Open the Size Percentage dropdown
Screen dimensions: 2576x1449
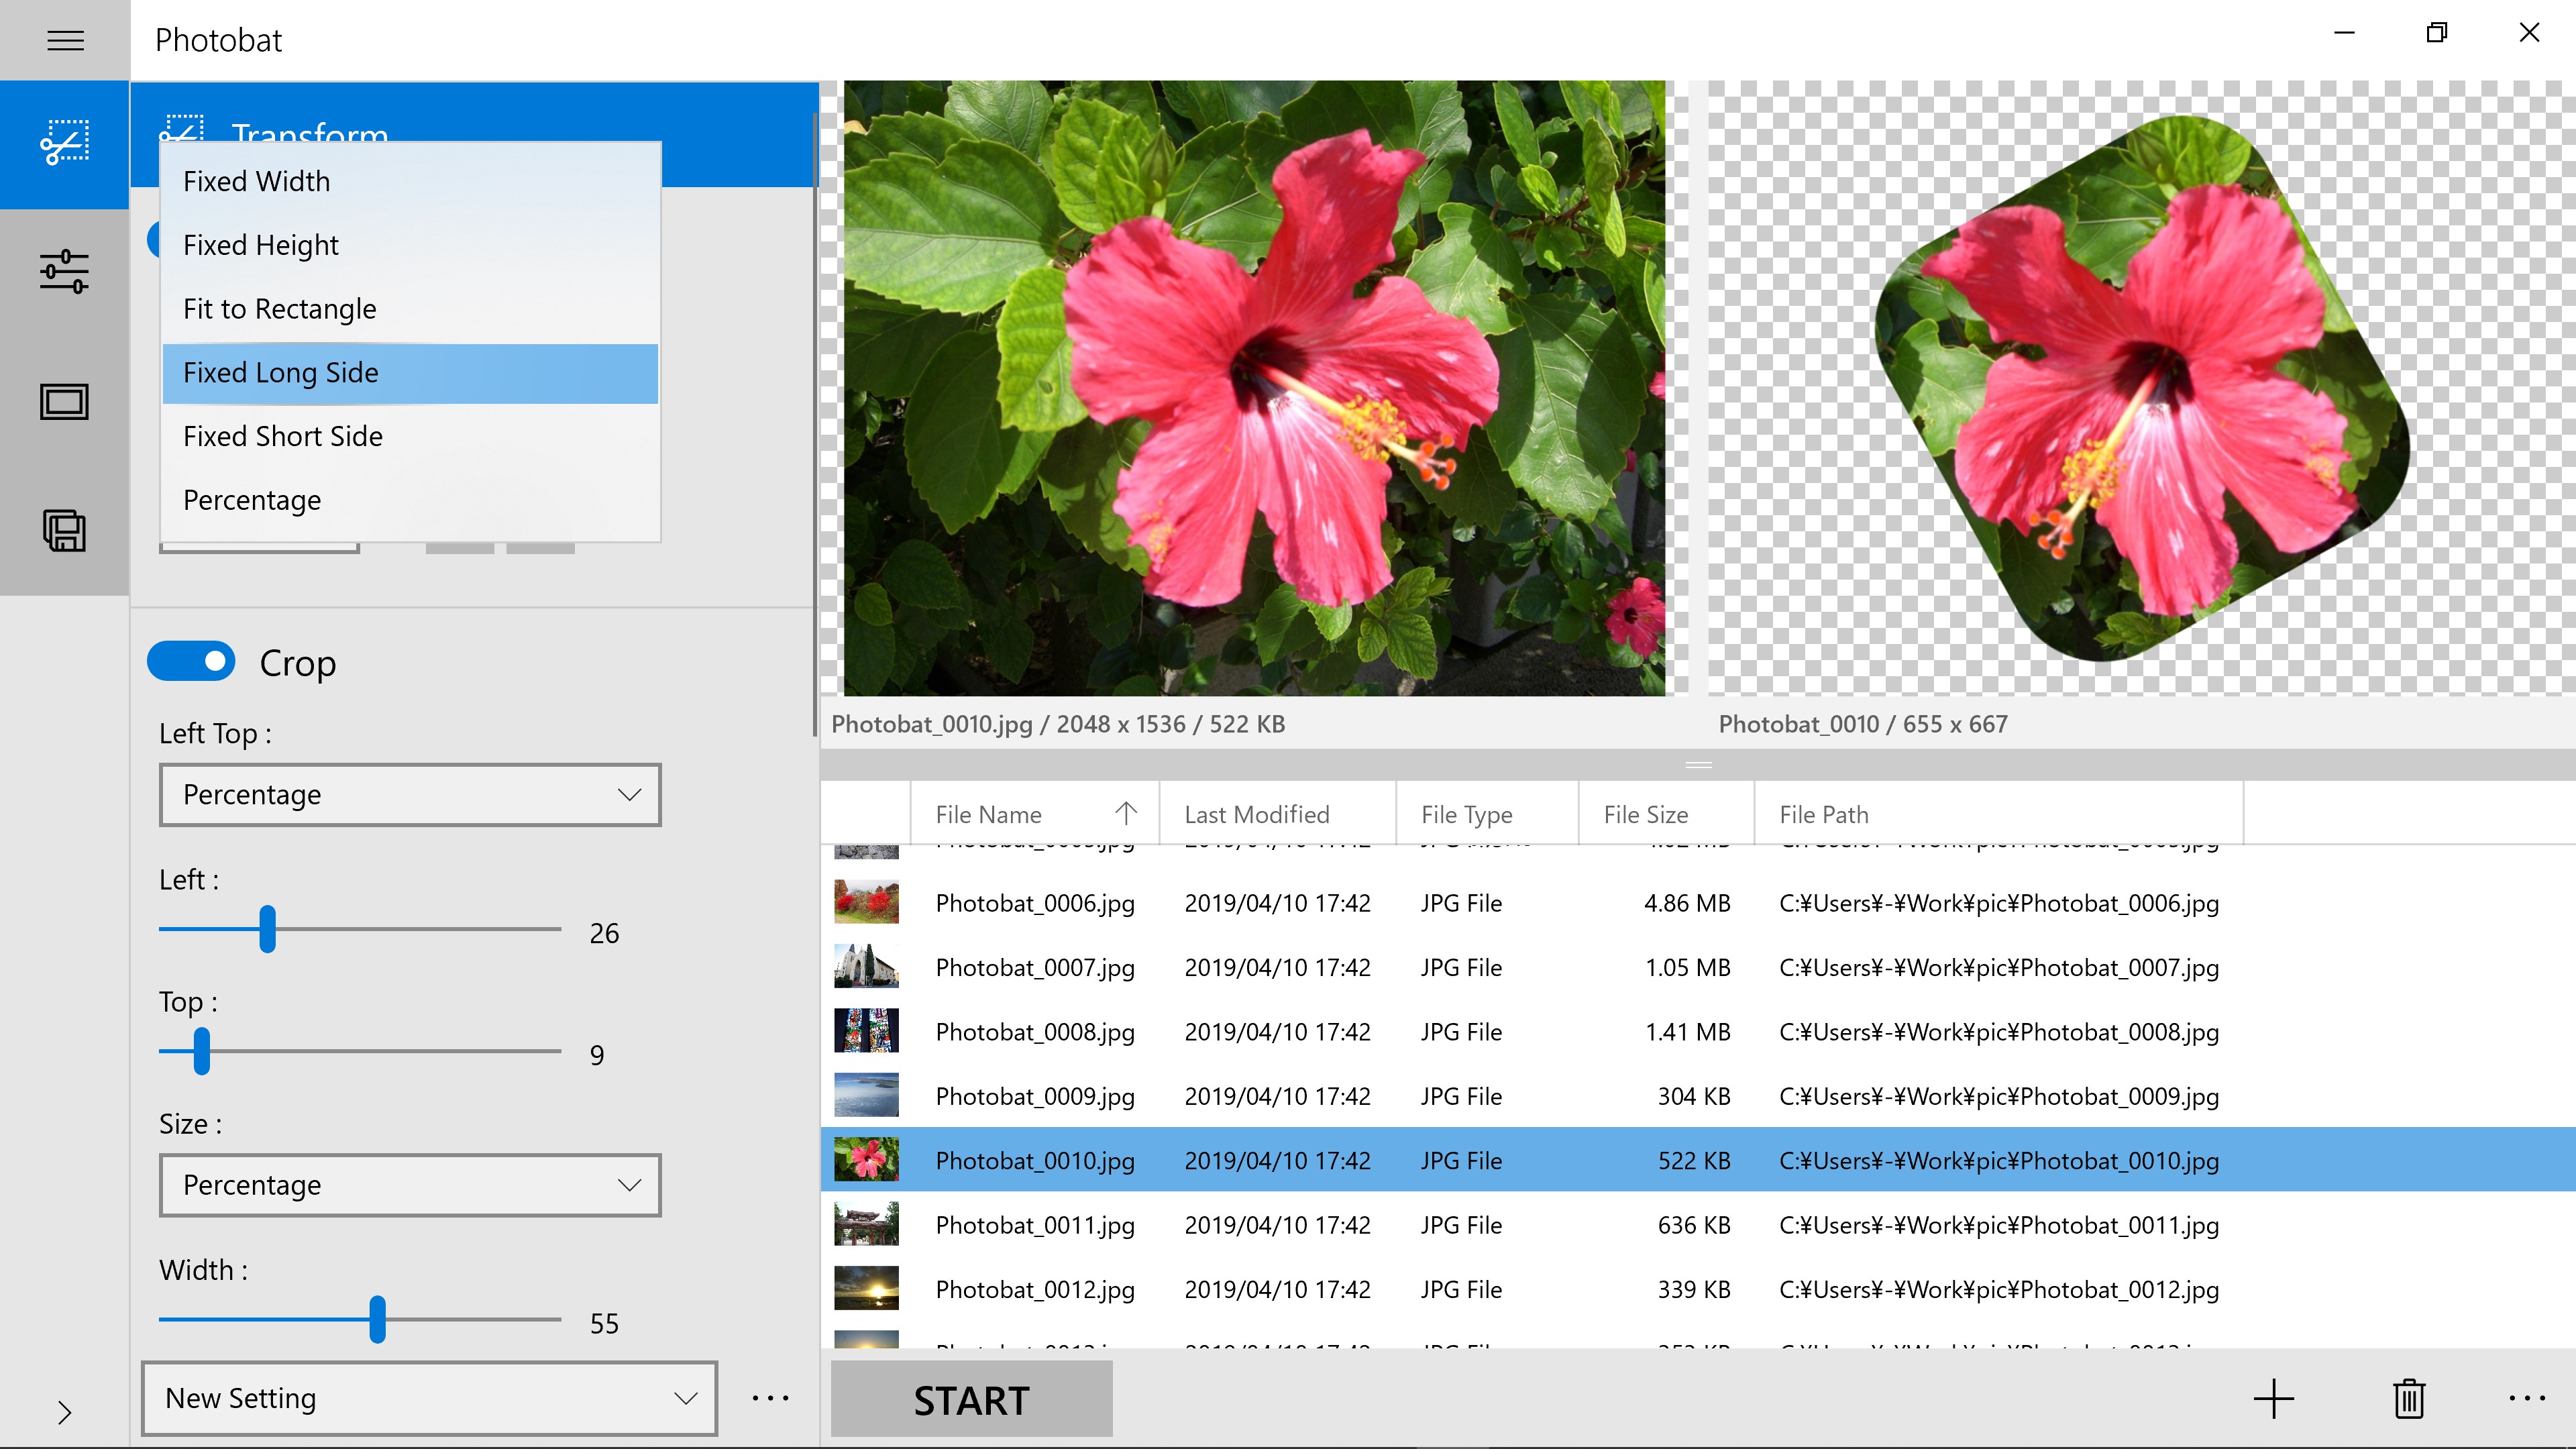(410, 1185)
